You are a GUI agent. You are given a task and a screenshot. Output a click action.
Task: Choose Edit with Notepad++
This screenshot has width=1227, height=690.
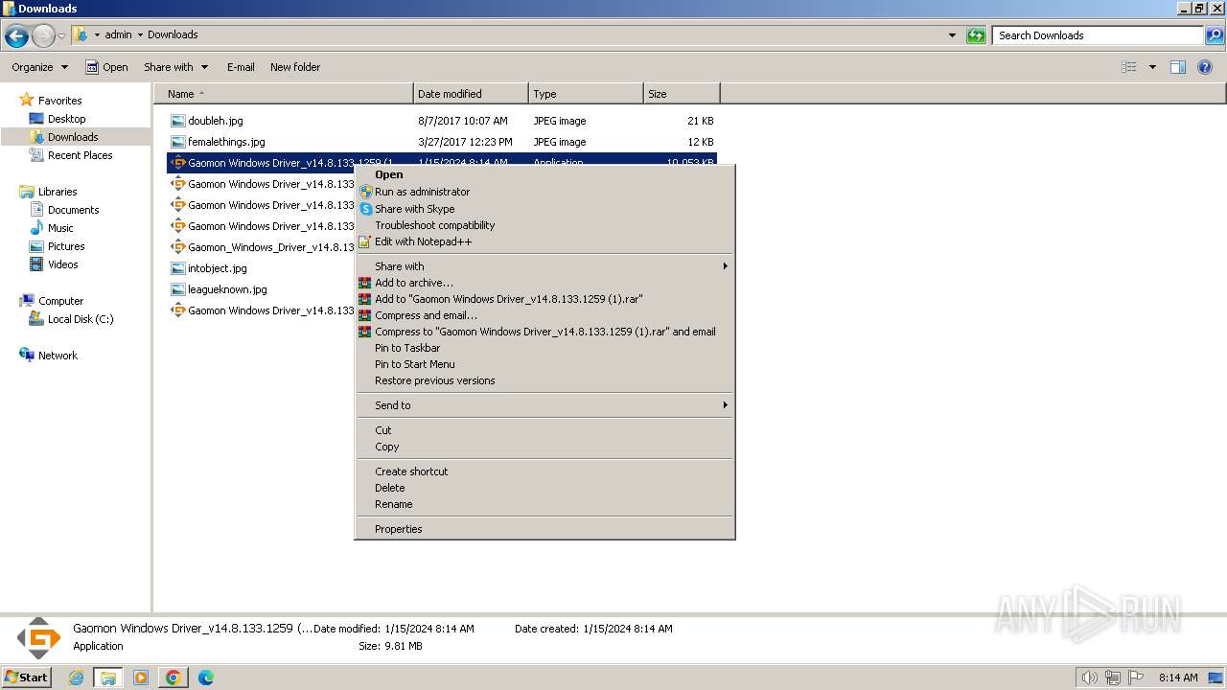click(x=544, y=241)
